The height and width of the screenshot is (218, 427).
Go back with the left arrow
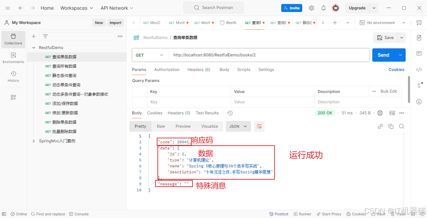click(x=21, y=8)
